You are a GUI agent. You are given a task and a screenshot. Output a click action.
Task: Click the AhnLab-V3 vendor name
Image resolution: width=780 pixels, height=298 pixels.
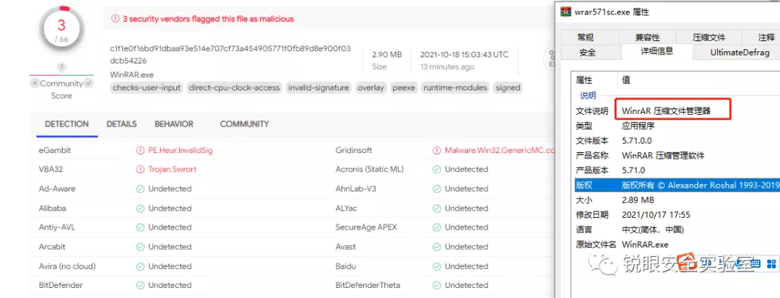point(355,189)
